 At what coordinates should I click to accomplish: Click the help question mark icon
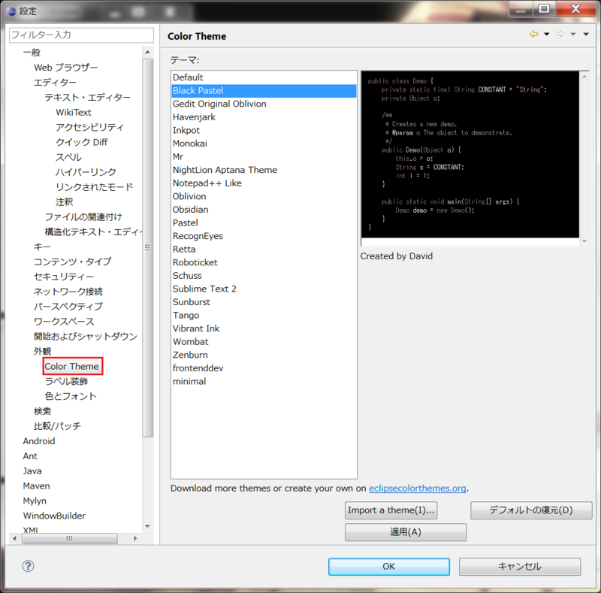coord(28,566)
